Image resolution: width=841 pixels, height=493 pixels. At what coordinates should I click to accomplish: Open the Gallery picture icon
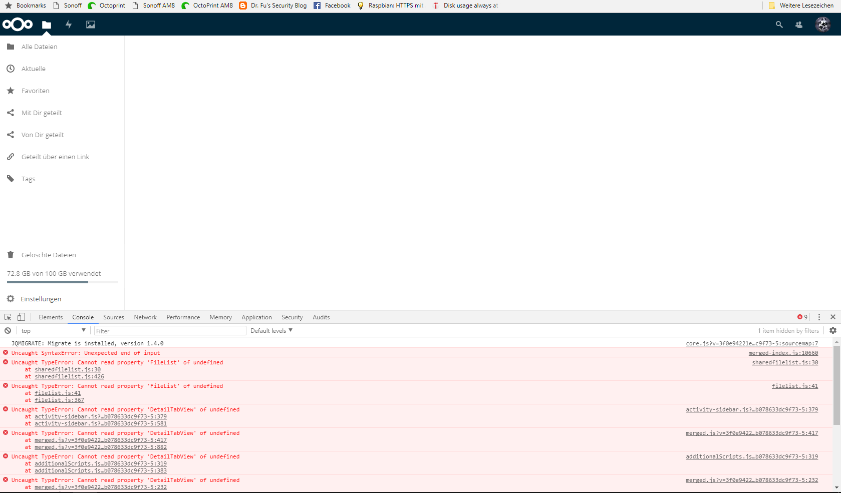(91, 25)
